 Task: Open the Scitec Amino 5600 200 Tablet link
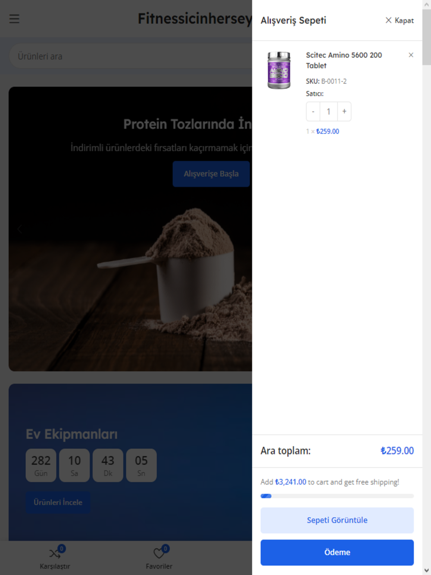(344, 60)
